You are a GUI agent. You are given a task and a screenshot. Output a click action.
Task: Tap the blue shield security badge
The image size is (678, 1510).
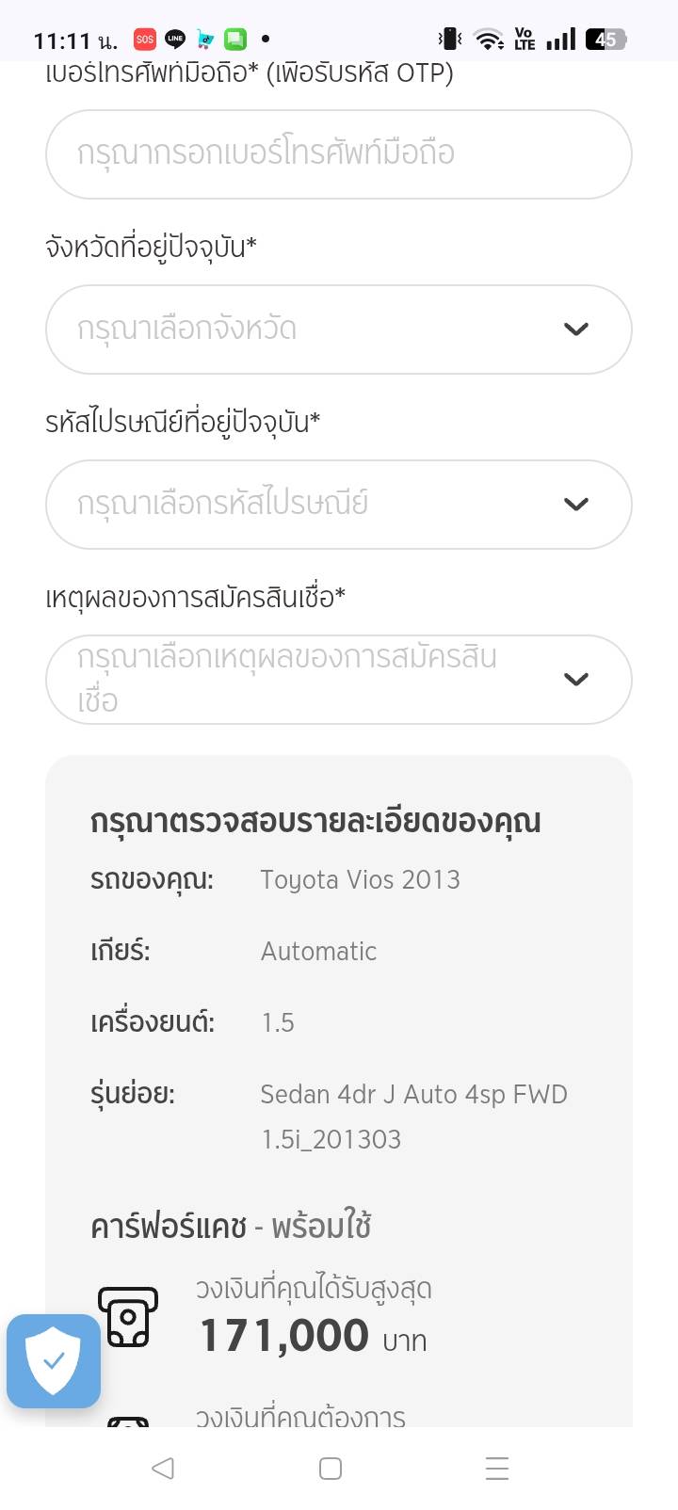54,1360
